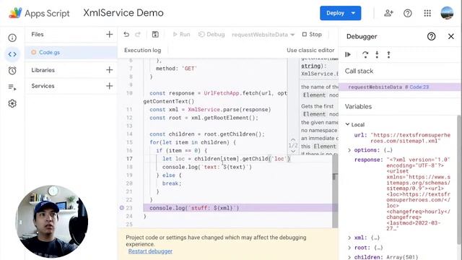Select the Editor code icon in sidebar

tap(12, 54)
